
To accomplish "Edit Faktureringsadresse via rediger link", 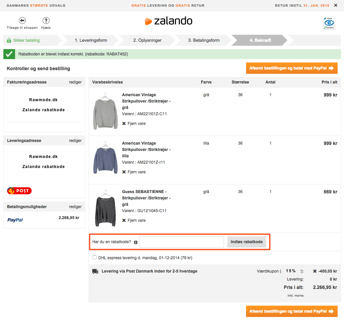I will (76, 82).
